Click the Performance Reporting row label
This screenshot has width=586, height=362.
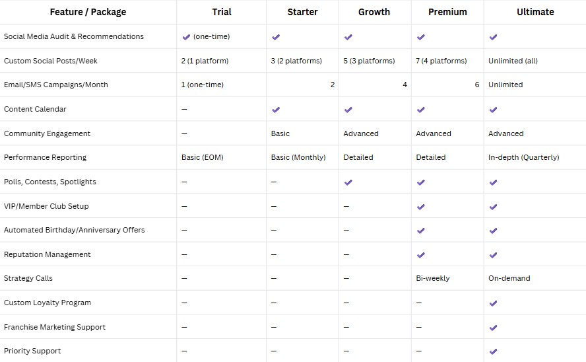[45, 158]
